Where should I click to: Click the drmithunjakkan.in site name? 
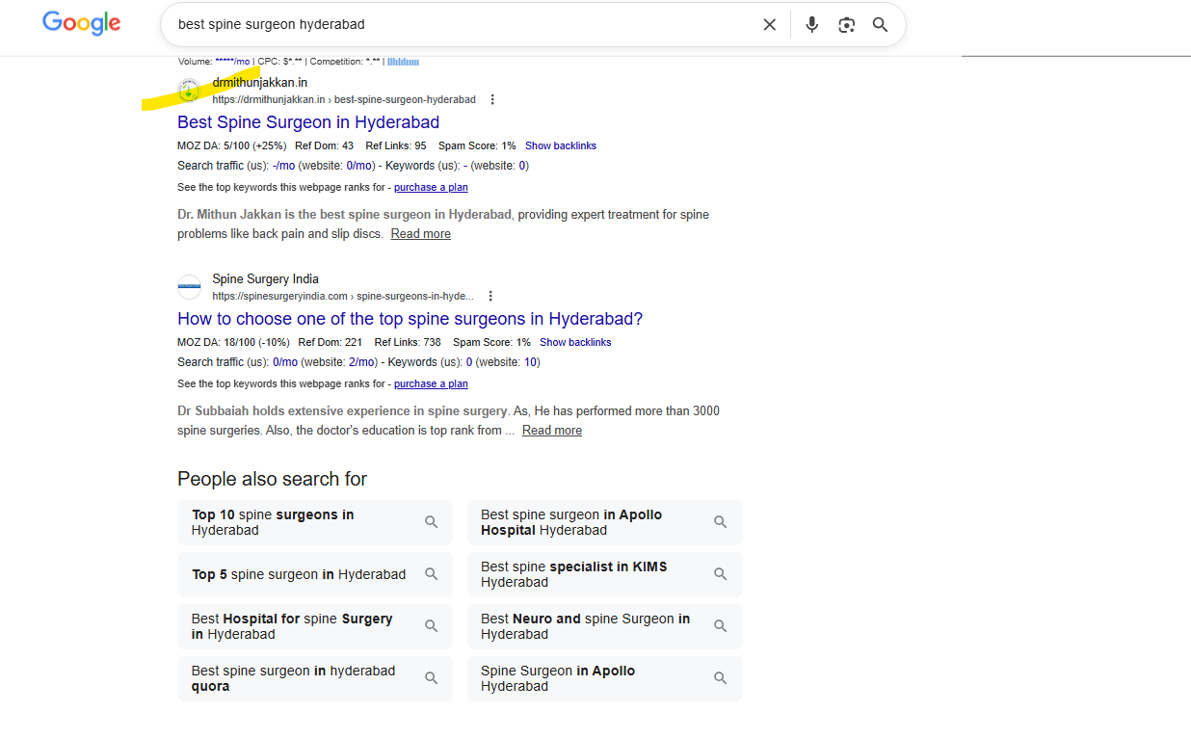click(260, 83)
